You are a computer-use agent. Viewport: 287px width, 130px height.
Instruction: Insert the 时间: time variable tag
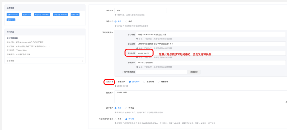11,20
